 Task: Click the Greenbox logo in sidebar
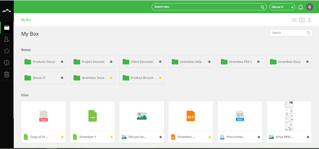(x=7, y=11)
